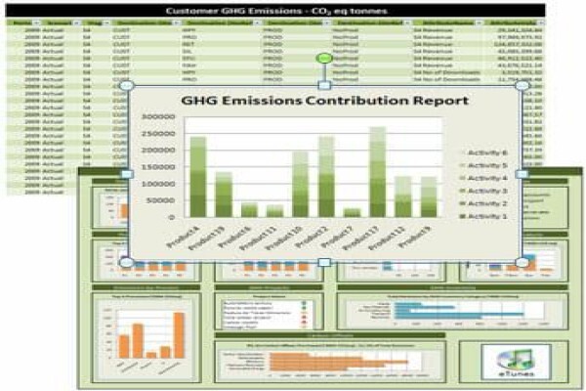Open filter arrow for the S4 Revenue attribute column
586x391 pixels.
[x=479, y=22]
